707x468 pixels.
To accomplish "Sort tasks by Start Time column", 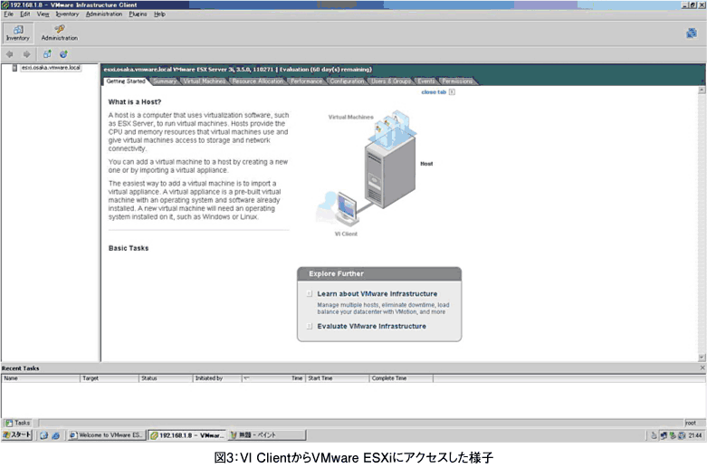I will (x=338, y=378).
